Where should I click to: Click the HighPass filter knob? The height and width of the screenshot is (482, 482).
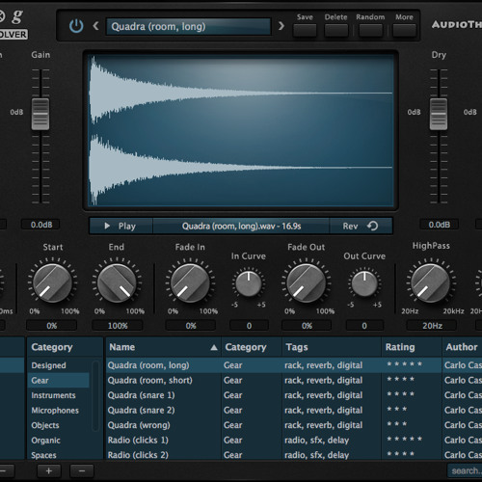tap(430, 283)
